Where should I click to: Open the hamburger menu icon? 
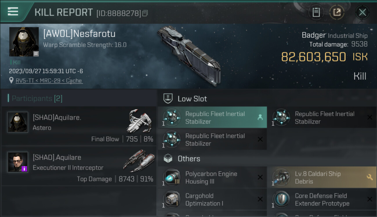tap(13, 12)
